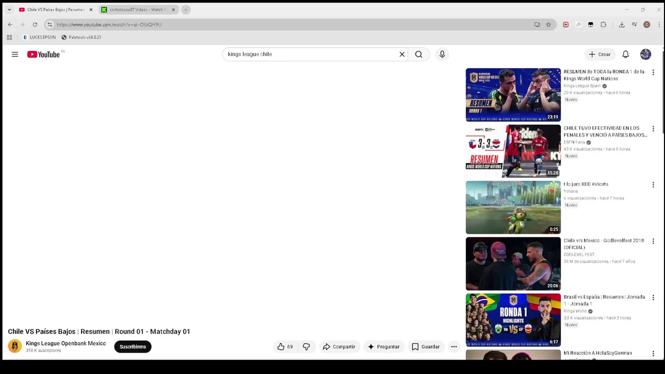The height and width of the screenshot is (374, 665).
Task: Save video with Guardar button
Action: pyautogui.click(x=425, y=346)
